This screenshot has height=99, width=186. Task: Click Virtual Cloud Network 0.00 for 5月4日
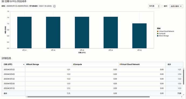click(x=162, y=74)
